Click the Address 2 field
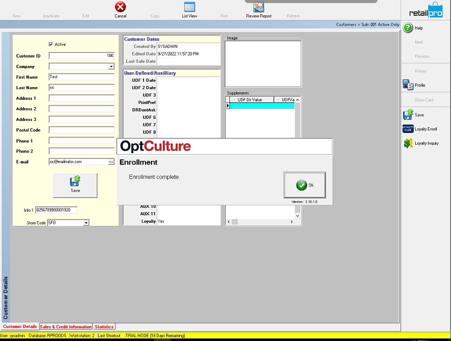Viewport: 451px width, 341px height. pos(81,109)
